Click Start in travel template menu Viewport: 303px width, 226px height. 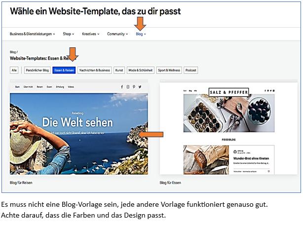click(x=17, y=87)
